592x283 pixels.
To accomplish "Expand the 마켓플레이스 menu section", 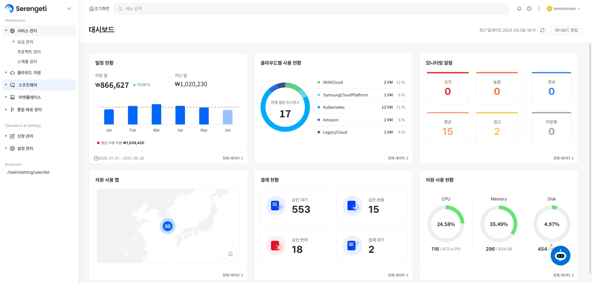I will [6, 97].
